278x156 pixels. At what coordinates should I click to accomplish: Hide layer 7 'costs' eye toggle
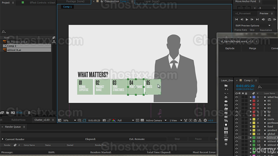(236, 119)
